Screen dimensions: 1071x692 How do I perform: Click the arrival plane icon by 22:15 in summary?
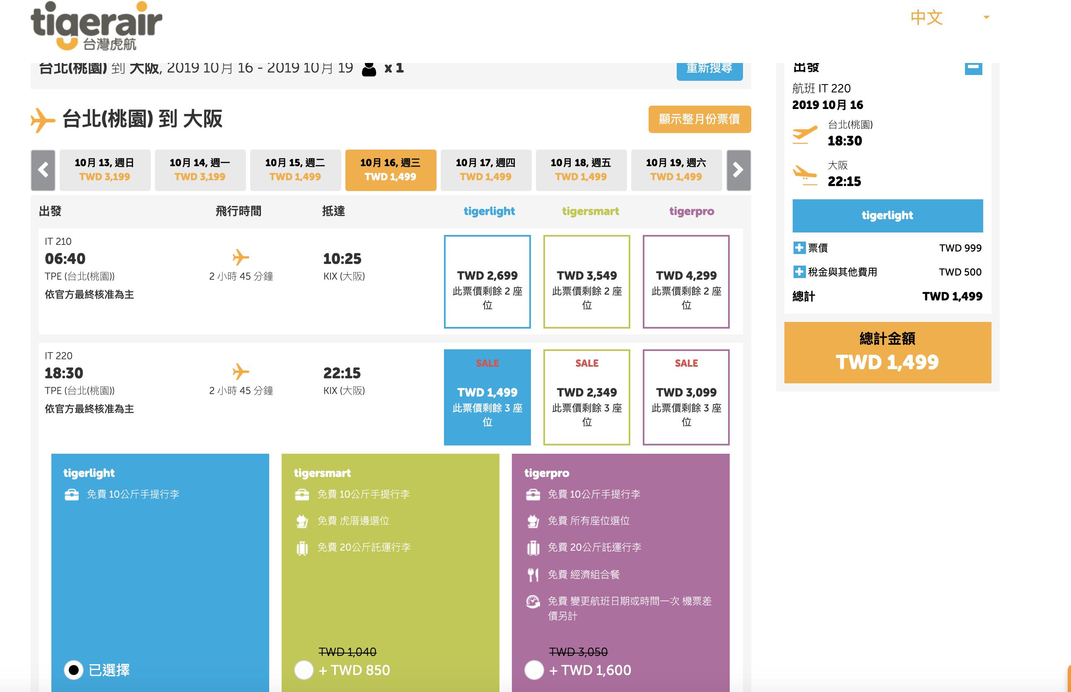(804, 175)
